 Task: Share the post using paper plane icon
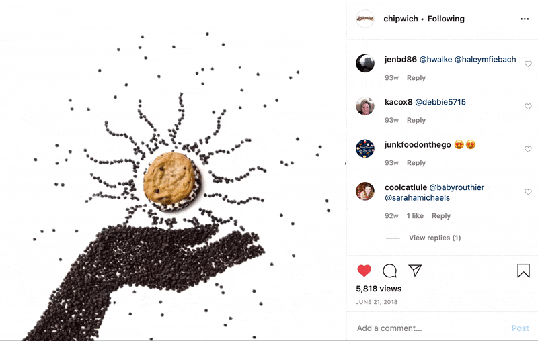point(415,270)
